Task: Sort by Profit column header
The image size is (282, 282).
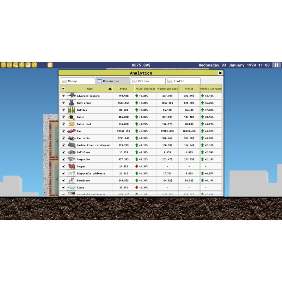Action: tap(189, 89)
